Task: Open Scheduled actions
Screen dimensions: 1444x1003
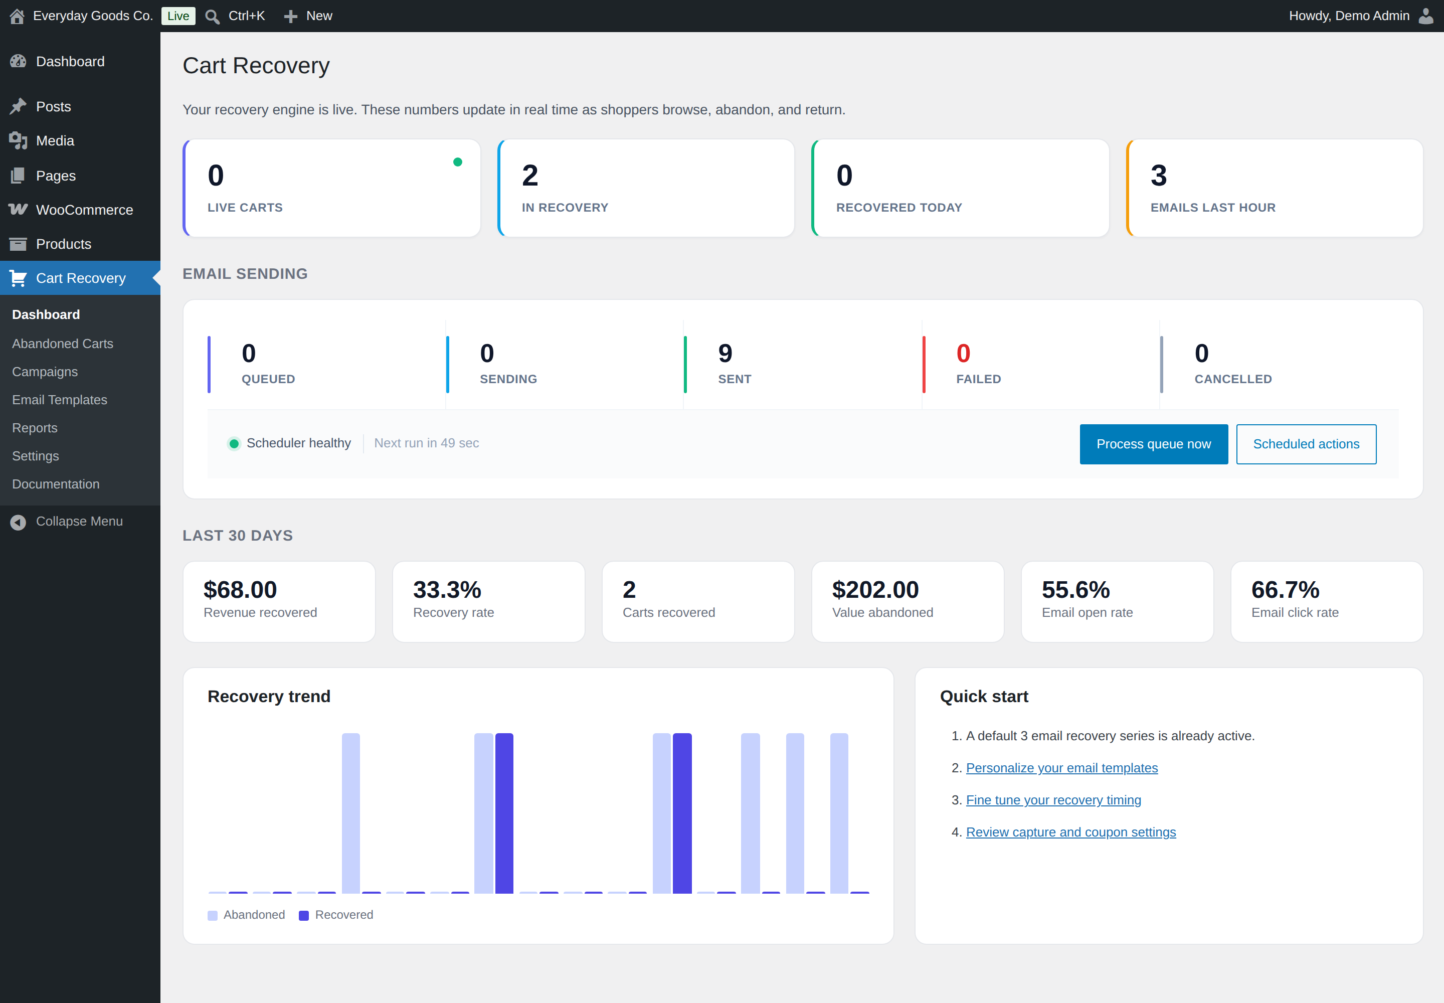Action: click(1306, 444)
